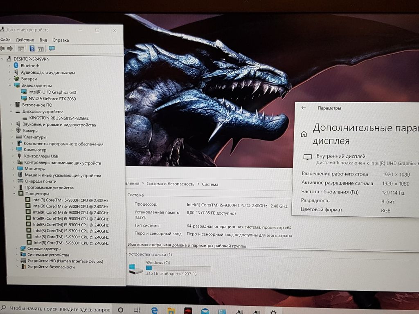The height and width of the screenshot is (314, 419).
Task: Open the Файл menu
Action: tap(5, 40)
